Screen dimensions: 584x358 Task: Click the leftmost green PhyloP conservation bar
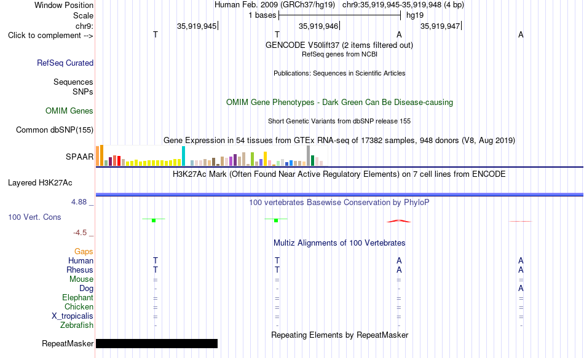pyautogui.click(x=154, y=220)
